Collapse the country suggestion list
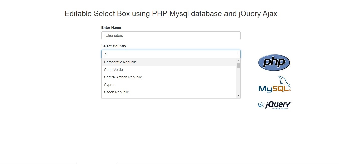Viewport: 339px width, 164px height. pyautogui.click(x=237, y=54)
